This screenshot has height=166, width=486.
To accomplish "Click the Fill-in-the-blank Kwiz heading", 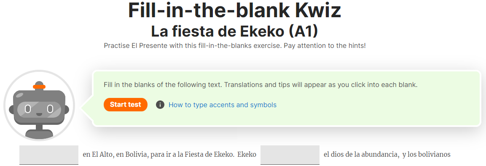I will pos(235,10).
